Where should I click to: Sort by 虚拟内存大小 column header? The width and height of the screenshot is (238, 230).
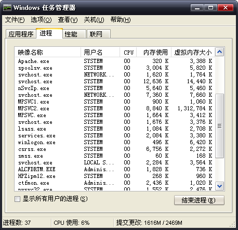coord(193,52)
